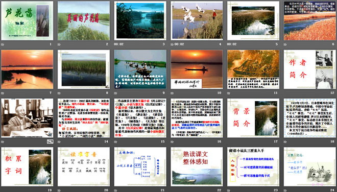Click the animation star icon below slide 14
The width and height of the screenshot is (337, 192).
pos(59,141)
